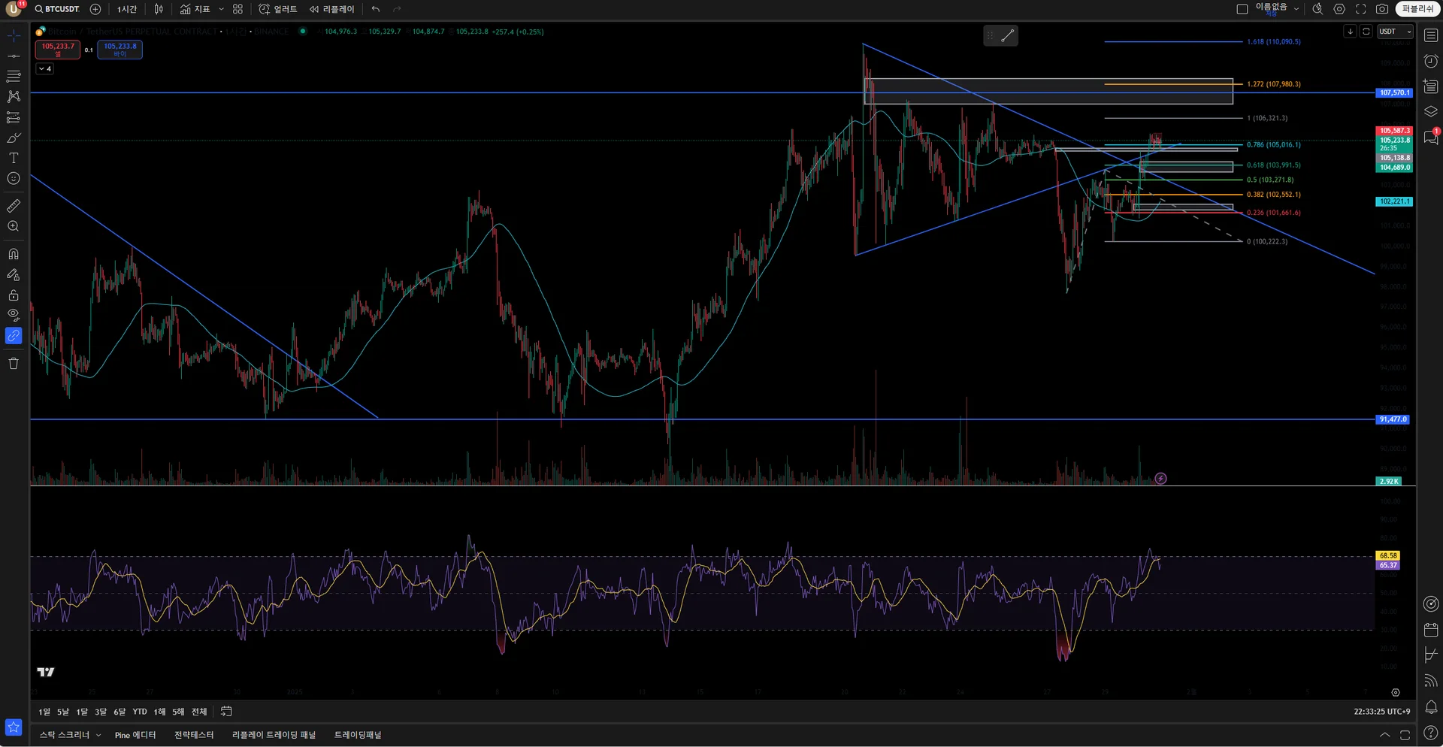Open the watchlist panel
The width and height of the screenshot is (1443, 747).
click(1431, 35)
